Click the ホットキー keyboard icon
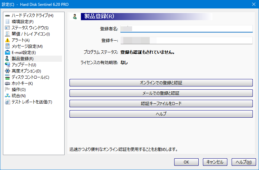Viewport: 259px width, 170px height. pyautogui.click(x=8, y=84)
